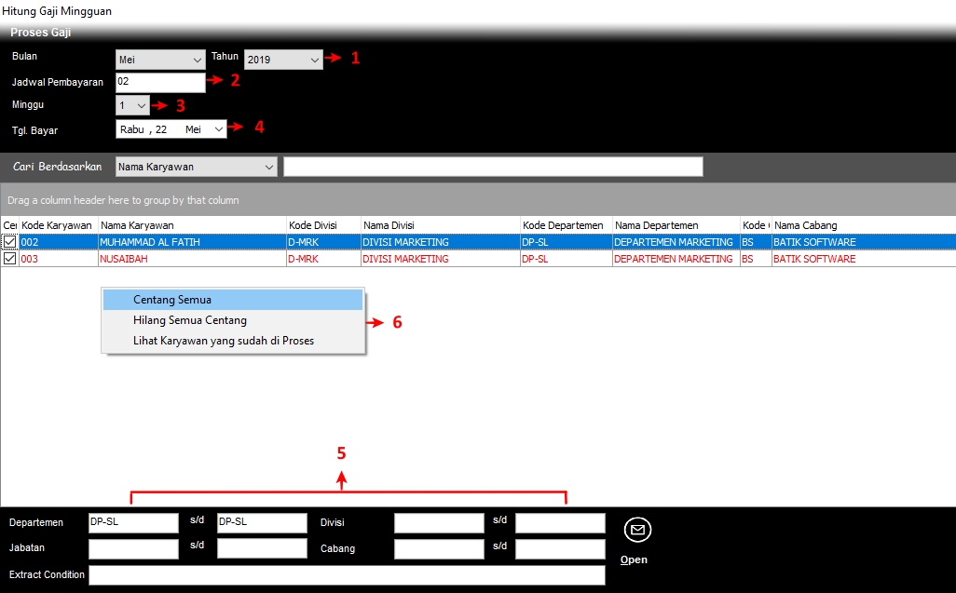Click Lihat Karyawan yang sudah di Proses
This screenshot has height=593, width=956.
click(223, 341)
